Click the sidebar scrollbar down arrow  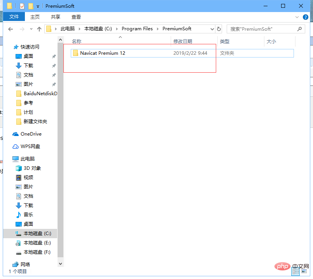tap(60, 263)
